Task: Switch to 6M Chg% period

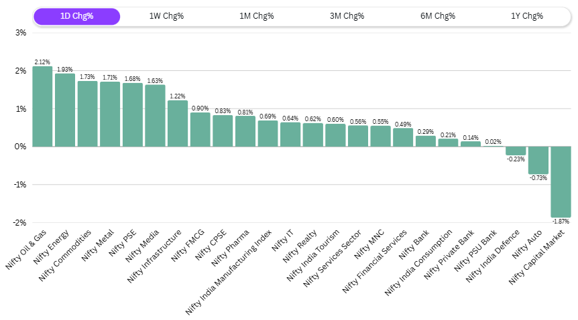Action: 437,17
